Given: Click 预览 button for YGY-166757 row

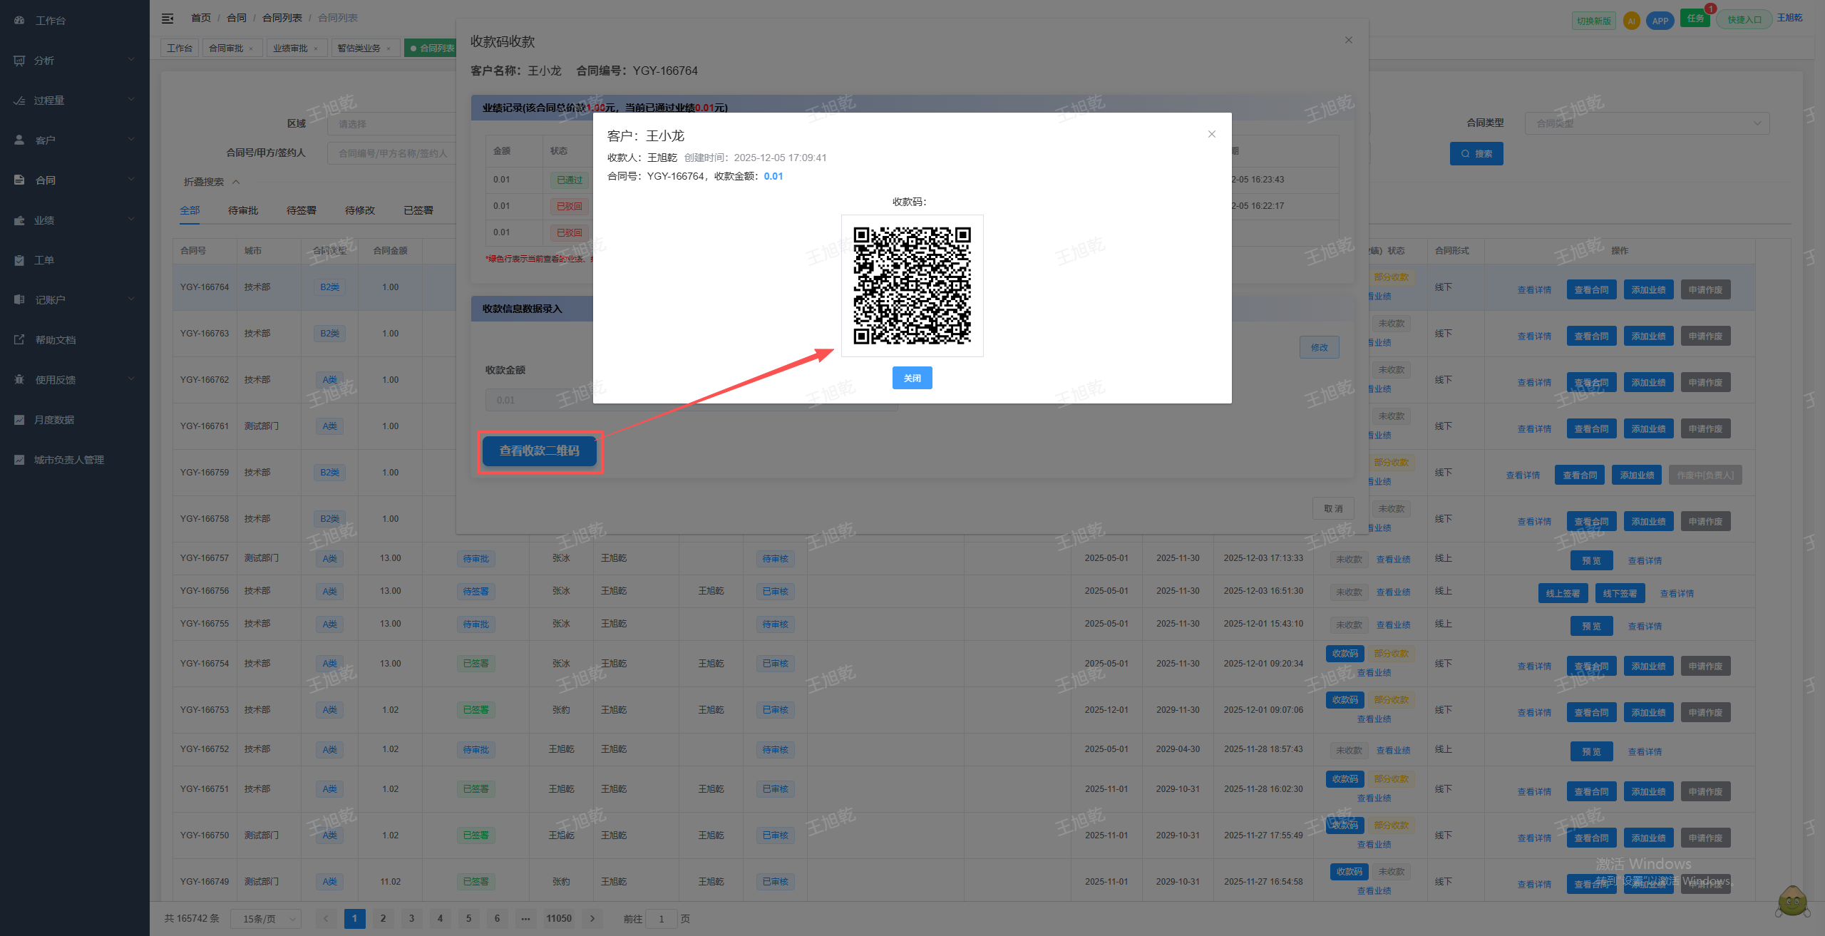Looking at the screenshot, I should click(x=1591, y=560).
